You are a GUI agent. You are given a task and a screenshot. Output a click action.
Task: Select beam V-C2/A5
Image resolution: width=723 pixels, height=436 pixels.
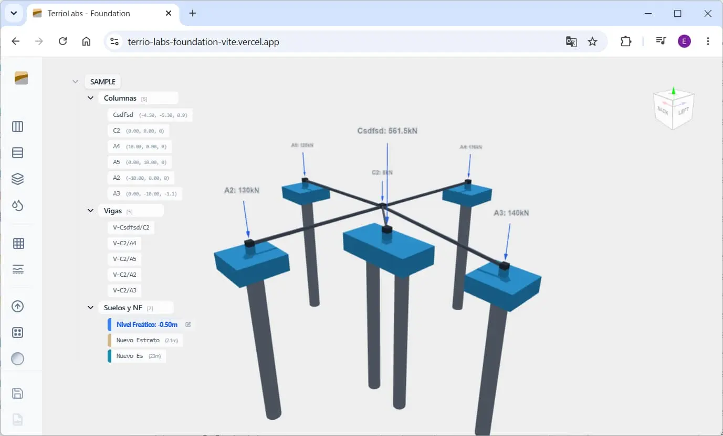point(124,259)
